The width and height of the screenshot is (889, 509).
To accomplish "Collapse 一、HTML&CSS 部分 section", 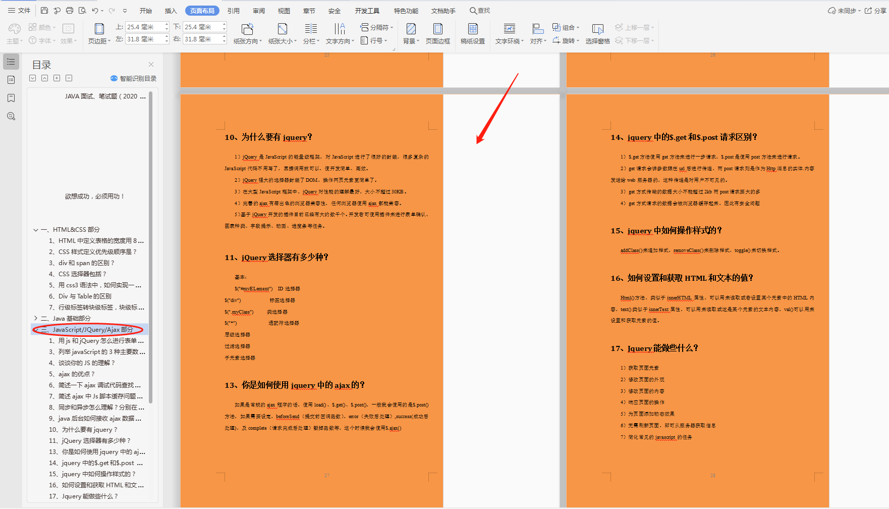I will point(36,230).
